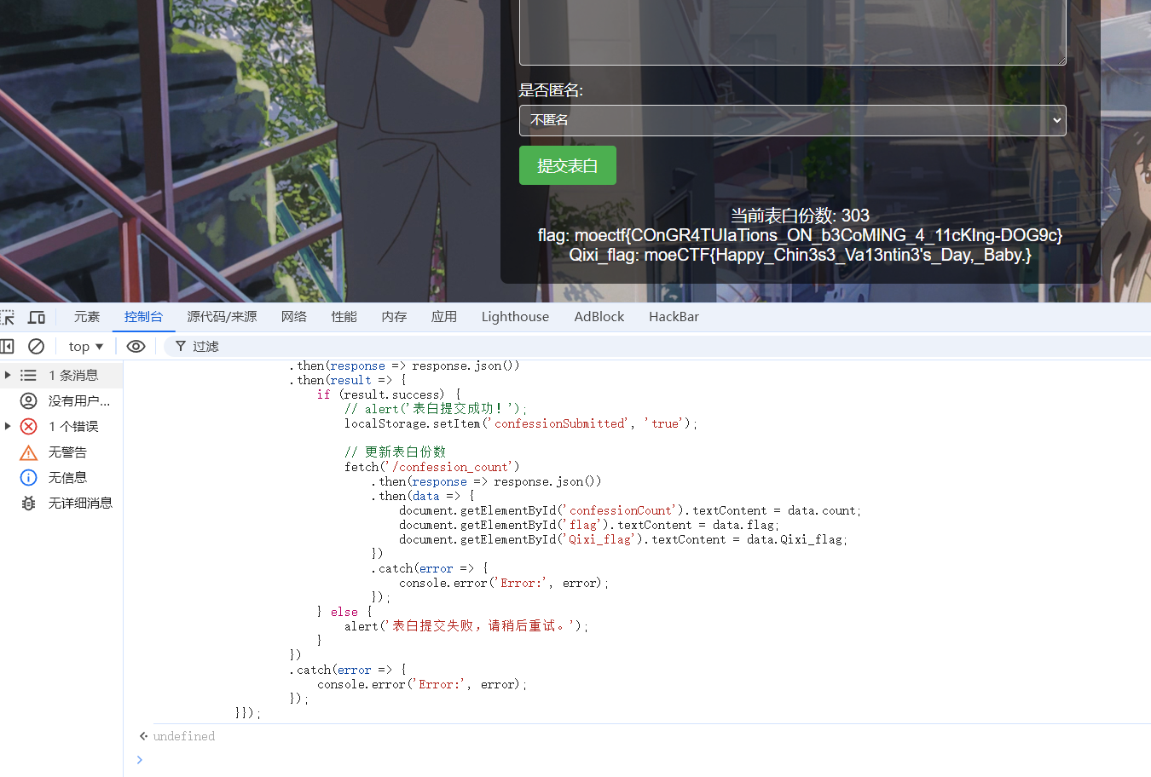Click the green 提交表白 button

click(567, 165)
